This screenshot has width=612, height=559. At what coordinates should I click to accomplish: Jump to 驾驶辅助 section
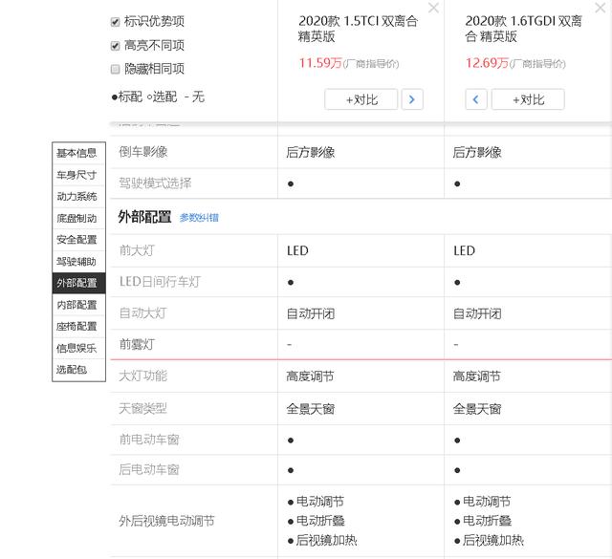click(x=78, y=262)
